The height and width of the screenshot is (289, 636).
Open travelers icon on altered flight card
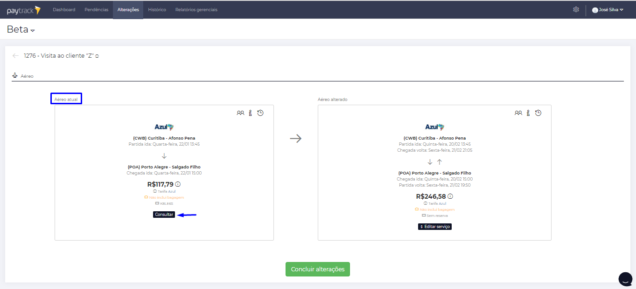pyautogui.click(x=518, y=113)
